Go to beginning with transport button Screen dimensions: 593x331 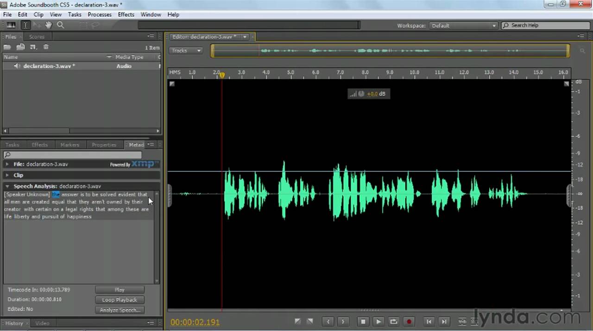429,322
